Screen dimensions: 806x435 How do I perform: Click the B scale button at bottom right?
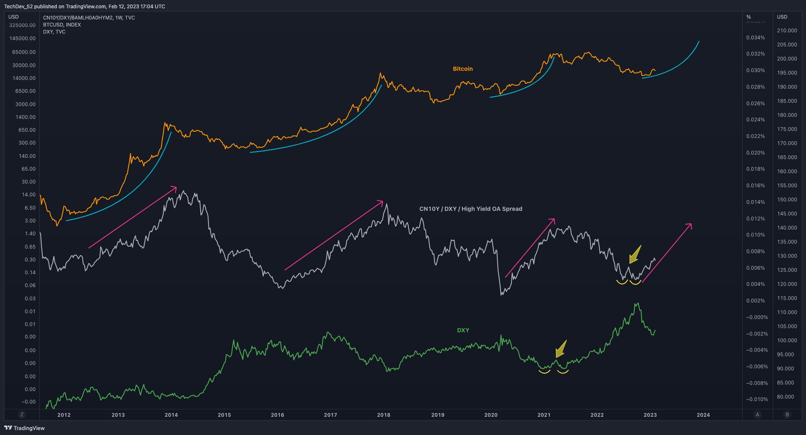[787, 415]
